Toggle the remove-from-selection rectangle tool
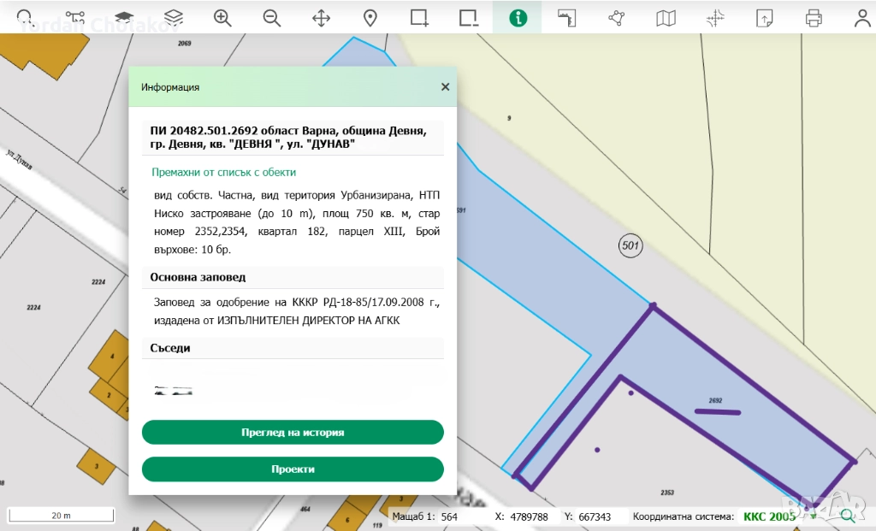 click(468, 17)
